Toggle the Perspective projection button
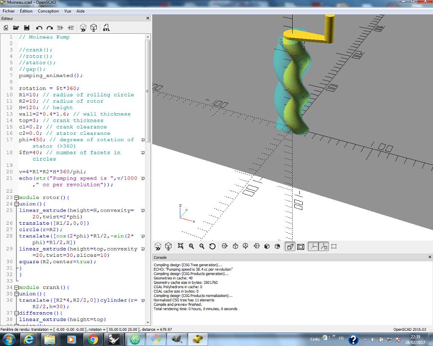The image size is (433, 346). tap(290, 246)
